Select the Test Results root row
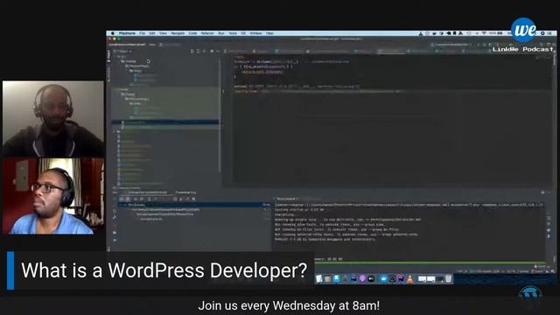The image size is (560, 315). pos(194,205)
